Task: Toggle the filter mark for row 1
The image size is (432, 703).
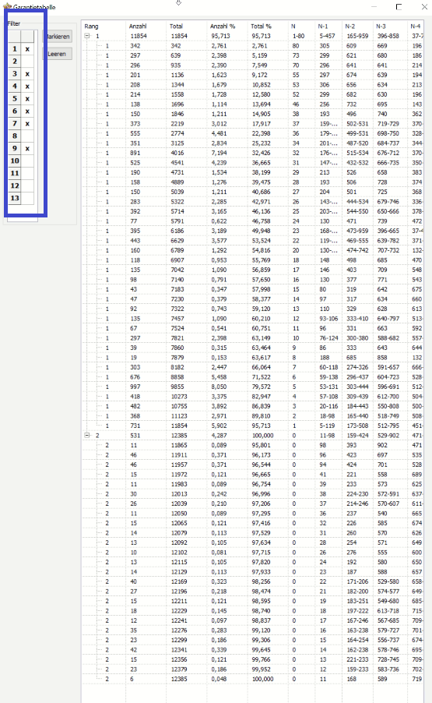Action: [x=27, y=49]
